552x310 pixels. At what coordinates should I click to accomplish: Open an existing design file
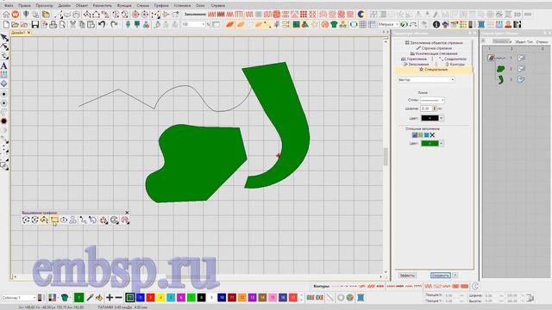pos(15,24)
